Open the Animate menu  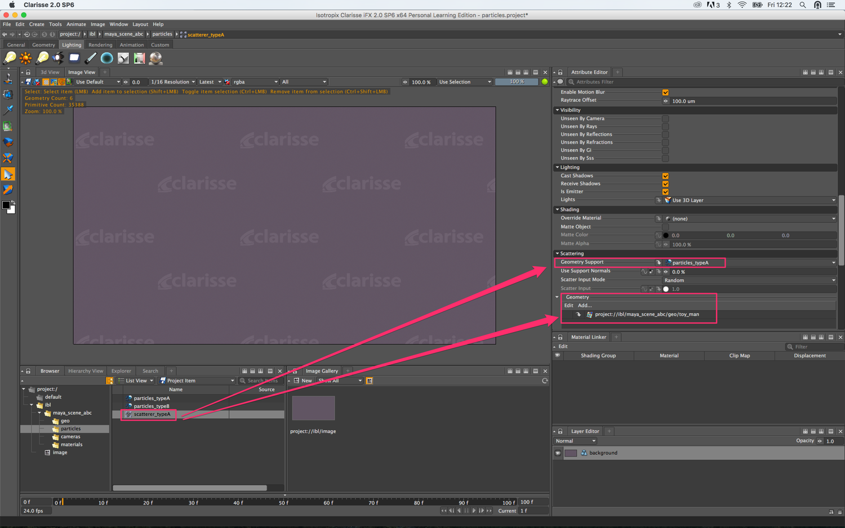pyautogui.click(x=76, y=24)
